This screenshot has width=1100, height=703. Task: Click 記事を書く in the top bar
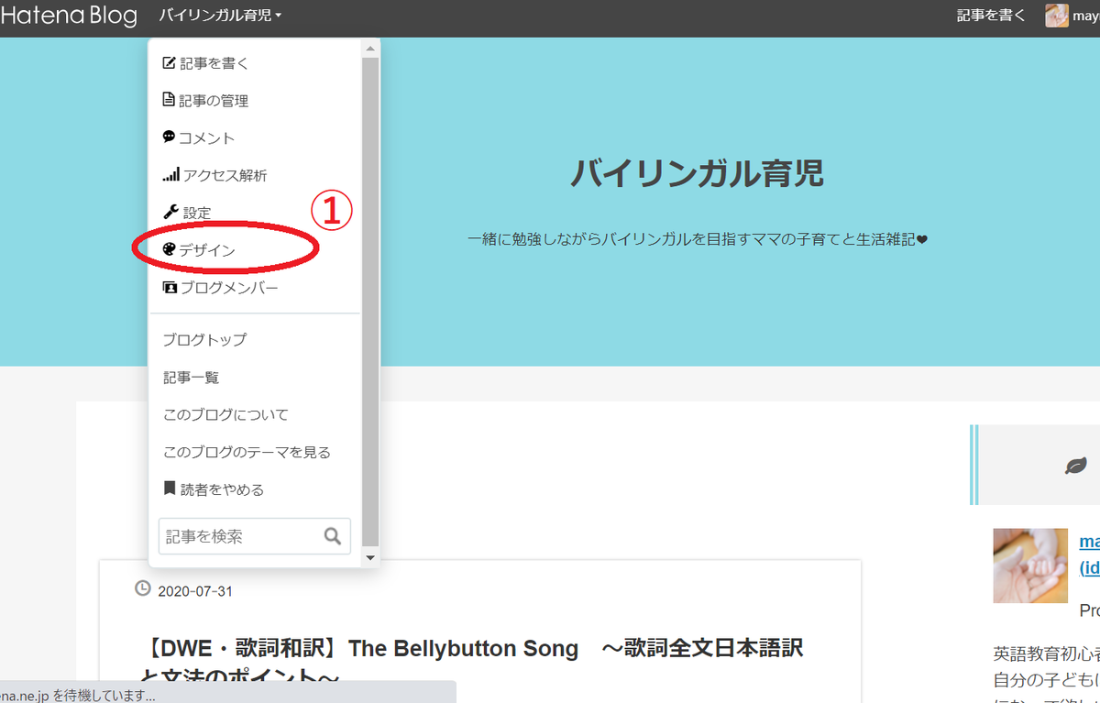pos(991,16)
